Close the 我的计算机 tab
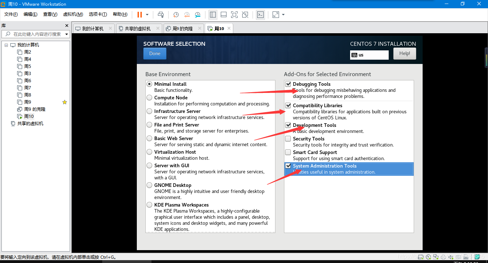The height and width of the screenshot is (263, 488). [110, 28]
